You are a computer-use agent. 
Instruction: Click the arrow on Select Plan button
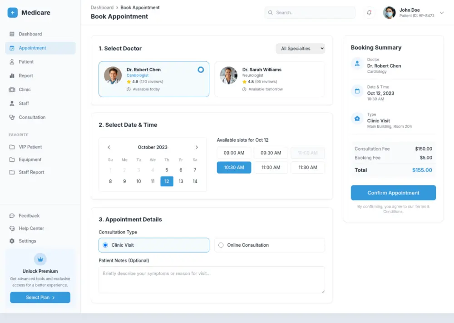53,298
